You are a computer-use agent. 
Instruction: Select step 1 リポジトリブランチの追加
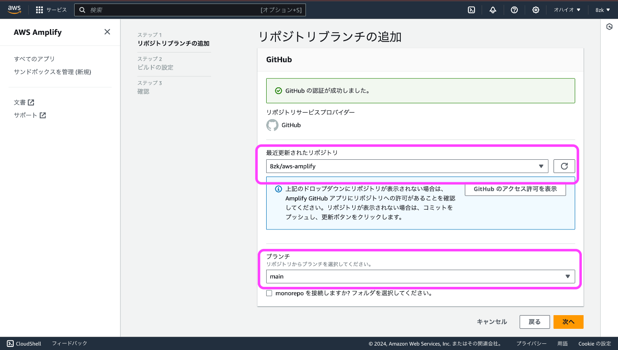coord(173,43)
